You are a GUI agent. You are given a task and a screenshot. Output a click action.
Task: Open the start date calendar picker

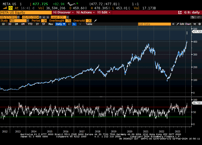point(18,17)
